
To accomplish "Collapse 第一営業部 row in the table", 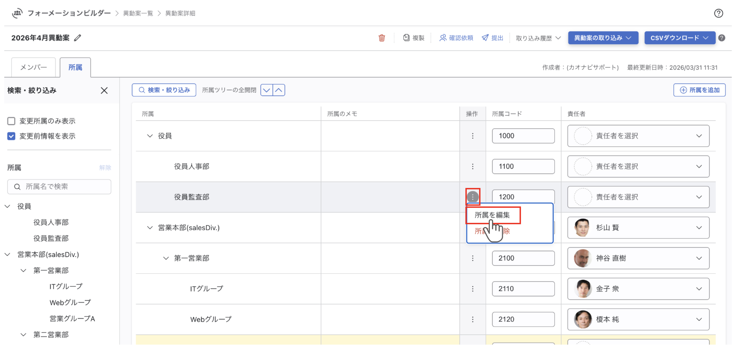I will (166, 258).
